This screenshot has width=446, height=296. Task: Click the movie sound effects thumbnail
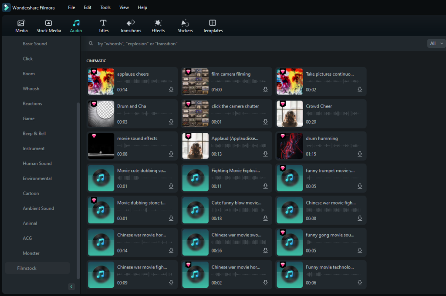point(101,146)
